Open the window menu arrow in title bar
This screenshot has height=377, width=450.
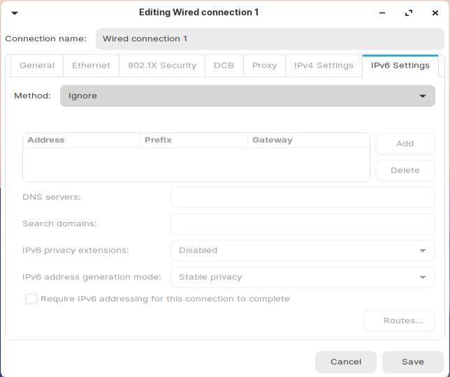click(15, 13)
